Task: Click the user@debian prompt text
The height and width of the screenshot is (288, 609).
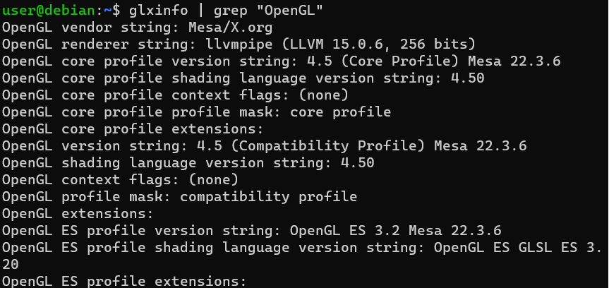Action: point(47,11)
